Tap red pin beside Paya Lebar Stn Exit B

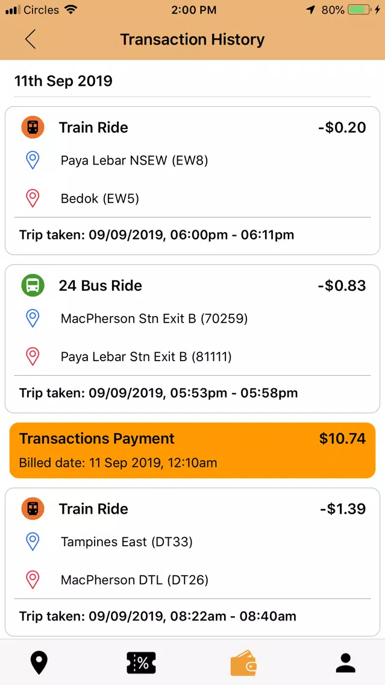click(x=33, y=357)
